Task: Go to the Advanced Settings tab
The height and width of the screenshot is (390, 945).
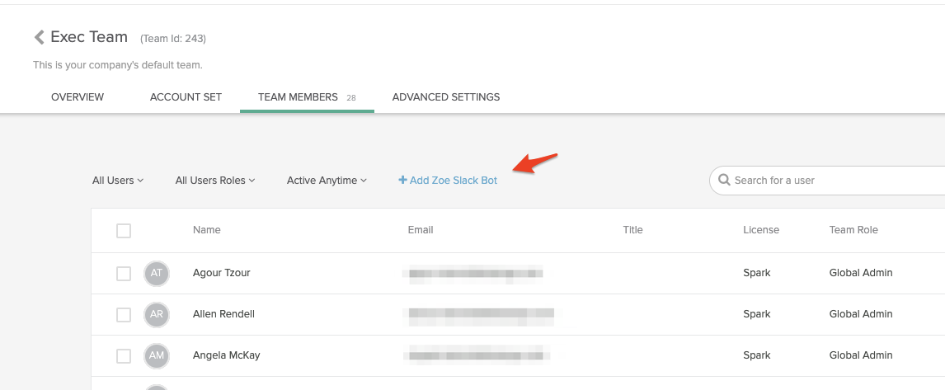Action: click(x=446, y=97)
